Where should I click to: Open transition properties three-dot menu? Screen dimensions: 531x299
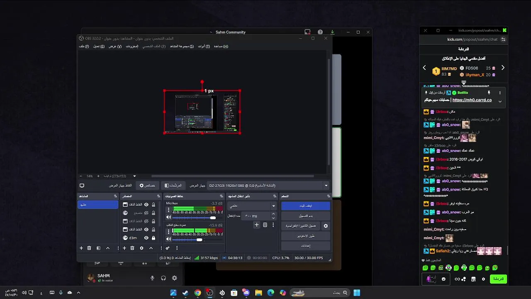273,225
